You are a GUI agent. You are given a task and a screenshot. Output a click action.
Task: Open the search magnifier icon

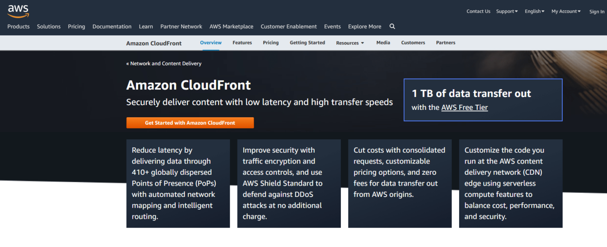[x=392, y=26]
